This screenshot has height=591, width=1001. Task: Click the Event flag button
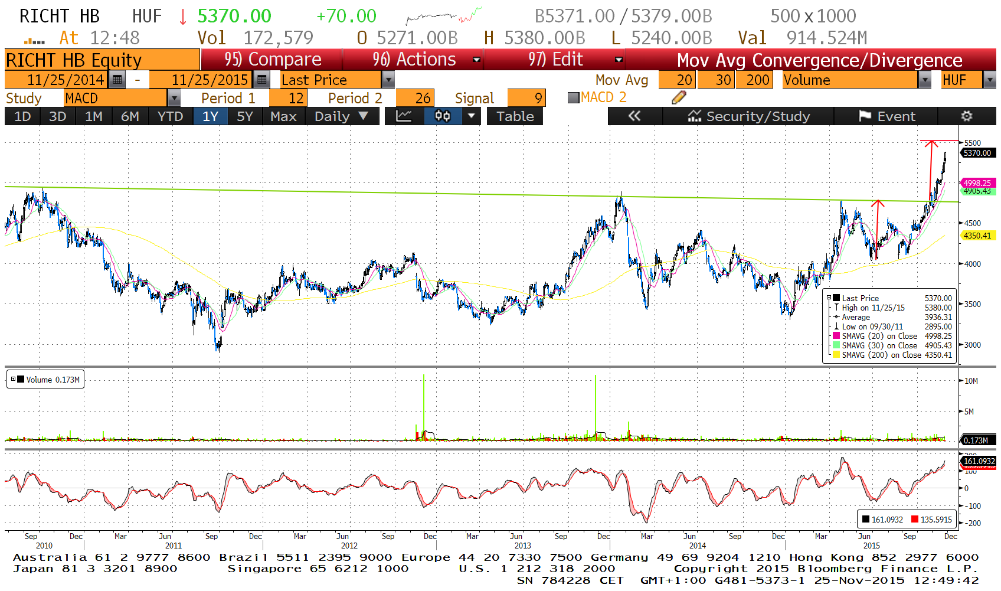pyautogui.click(x=886, y=116)
